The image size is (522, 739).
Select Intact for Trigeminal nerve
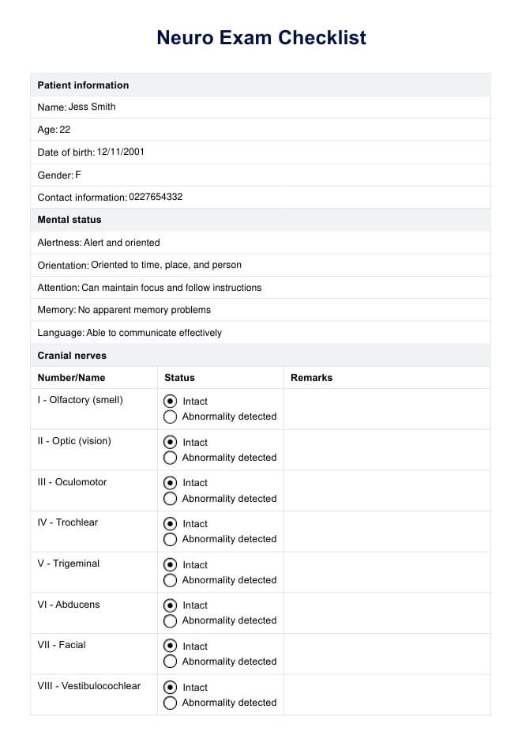click(x=170, y=564)
